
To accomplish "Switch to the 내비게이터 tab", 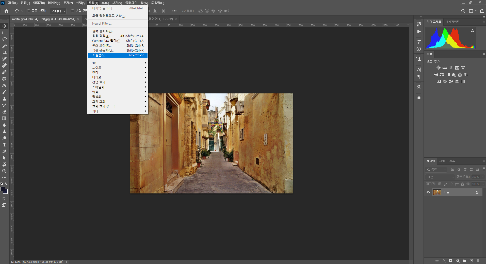I will coord(452,22).
